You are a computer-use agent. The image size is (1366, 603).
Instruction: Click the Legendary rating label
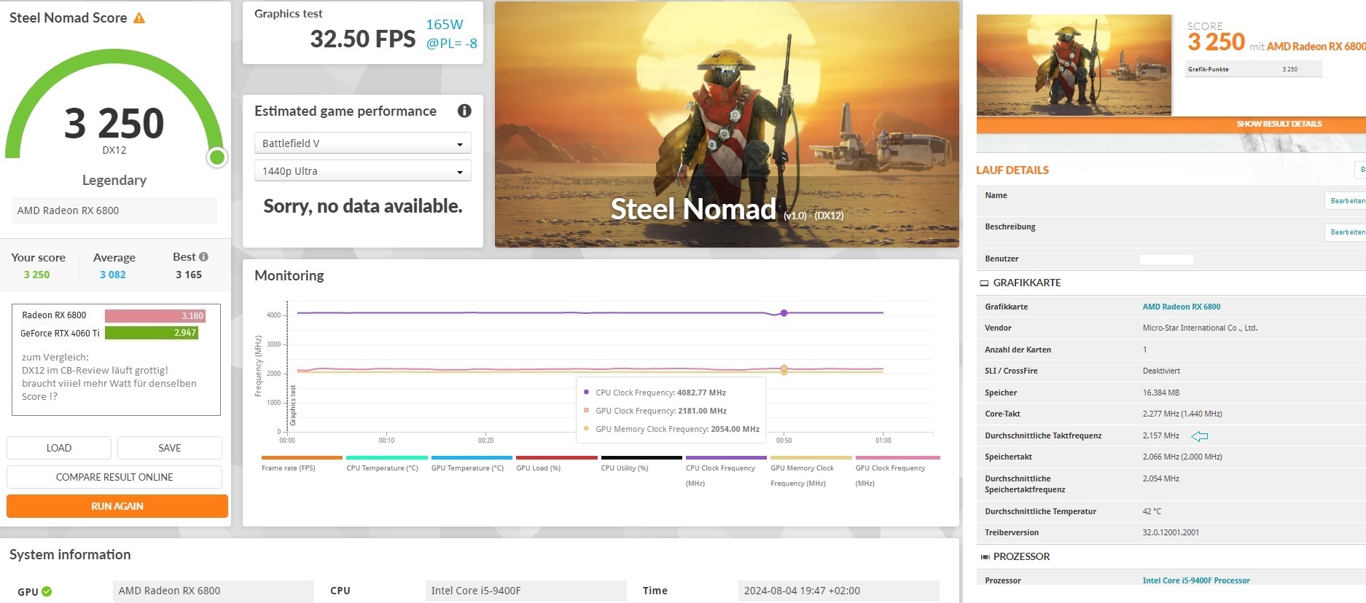tap(114, 180)
